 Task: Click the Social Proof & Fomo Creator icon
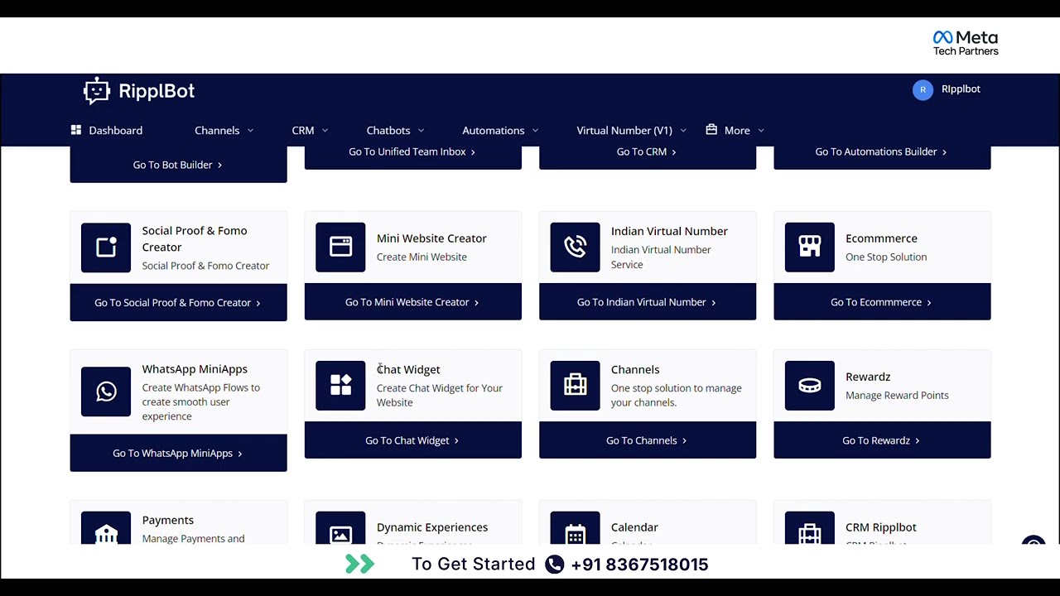pos(106,248)
